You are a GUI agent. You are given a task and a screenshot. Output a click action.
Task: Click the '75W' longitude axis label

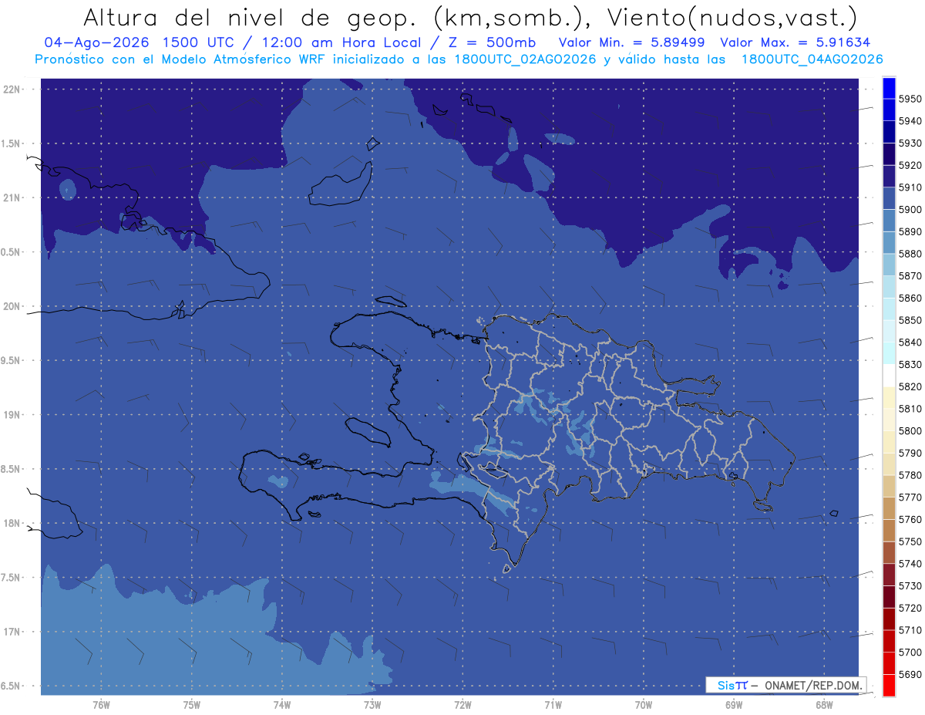pos(192,705)
